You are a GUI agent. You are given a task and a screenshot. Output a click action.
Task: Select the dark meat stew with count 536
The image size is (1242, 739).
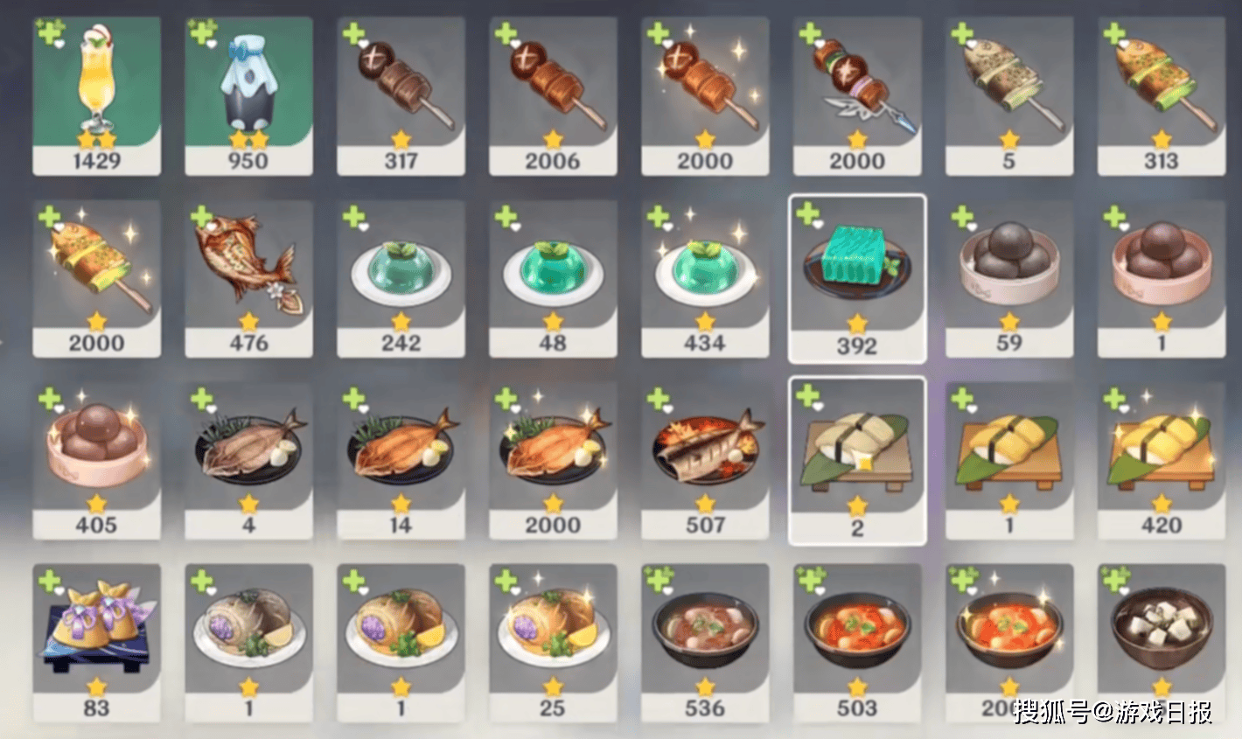click(705, 643)
